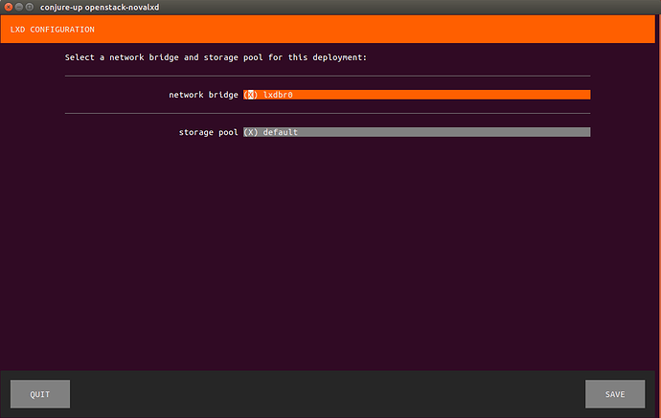
Task: Maximize the conjure-up window
Action: (30, 7)
